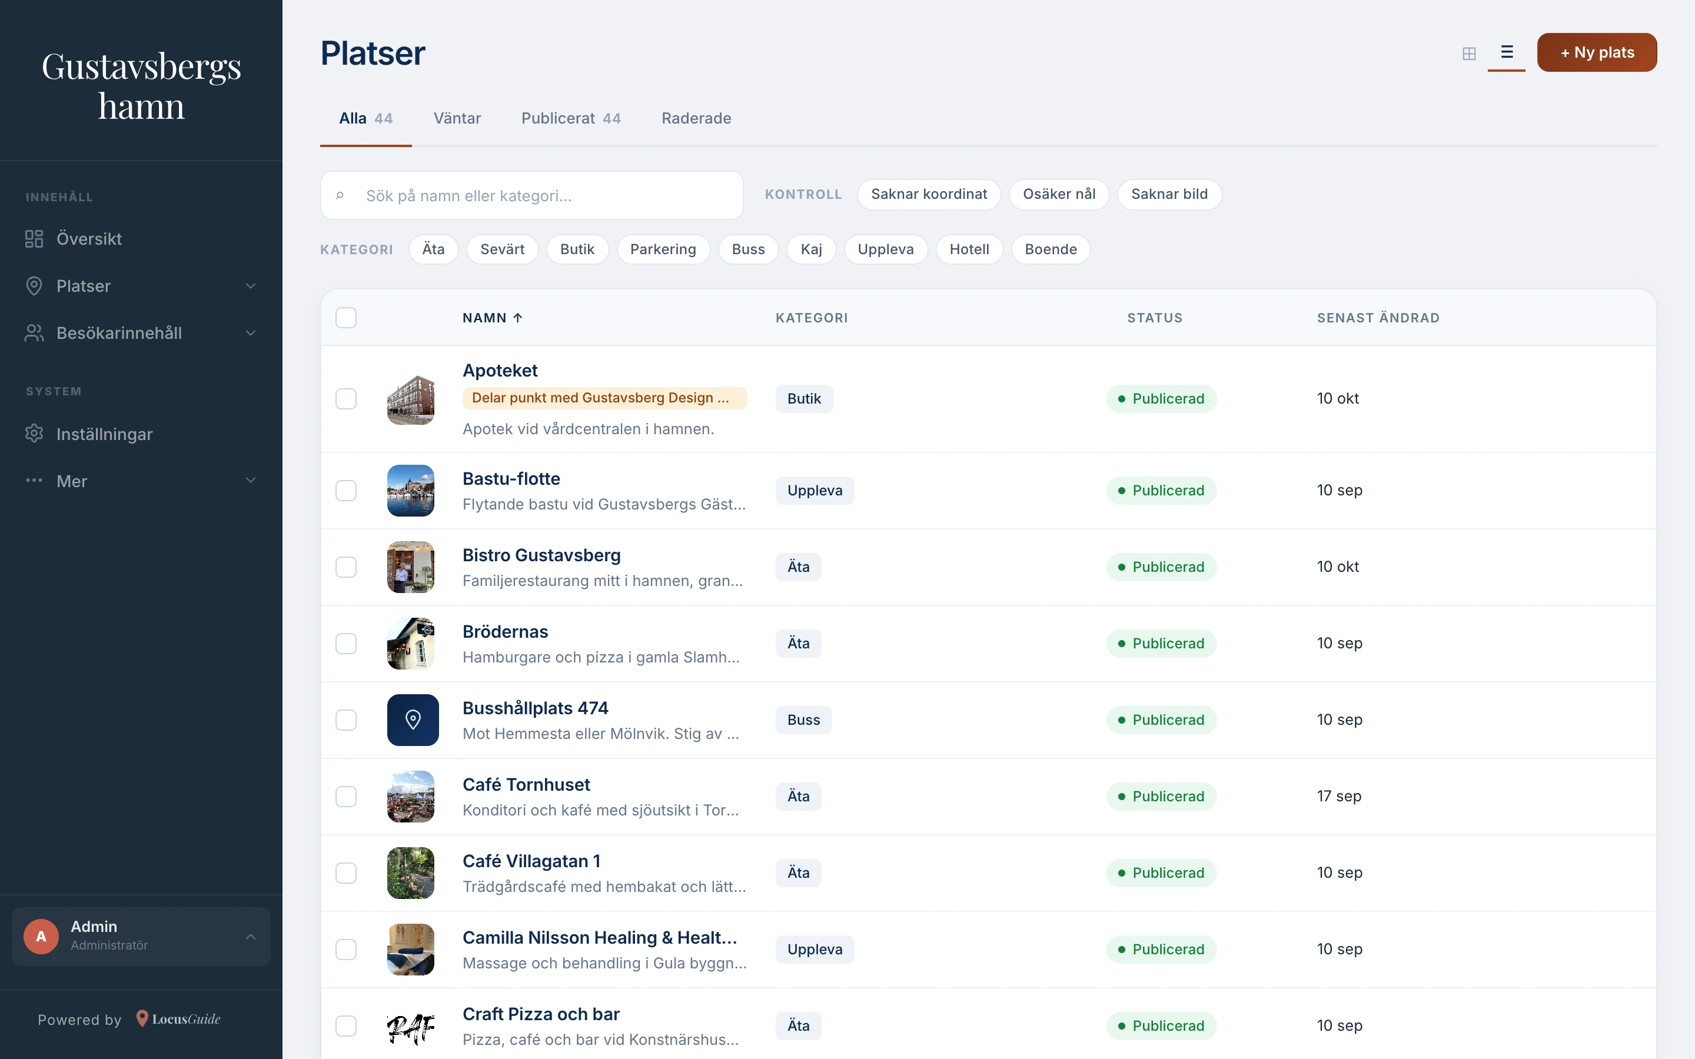Check the Bistro Gustavsberg row checkbox

(x=346, y=567)
